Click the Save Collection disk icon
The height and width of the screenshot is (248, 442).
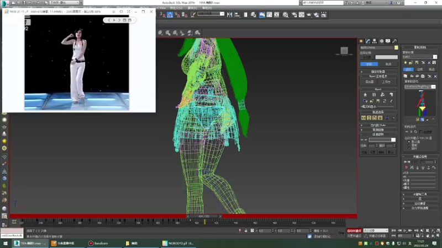(x=417, y=63)
